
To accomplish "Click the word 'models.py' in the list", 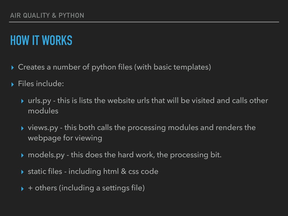I will click(46, 155).
